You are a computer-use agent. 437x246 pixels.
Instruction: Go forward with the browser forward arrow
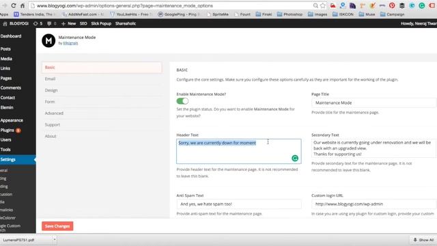(x=5, y=5)
